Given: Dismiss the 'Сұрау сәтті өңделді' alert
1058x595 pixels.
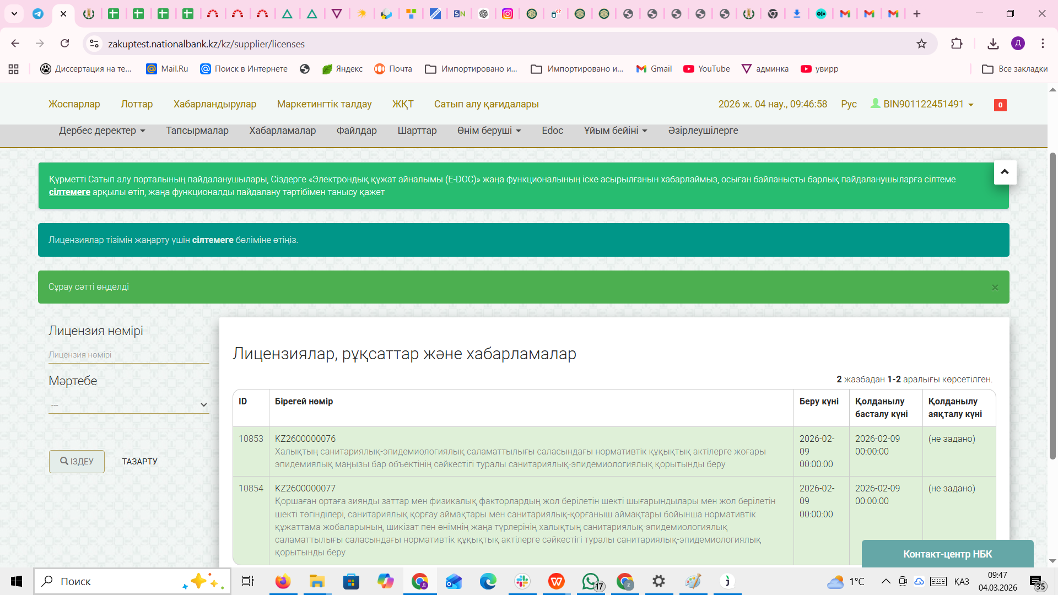Looking at the screenshot, I should click(x=995, y=287).
